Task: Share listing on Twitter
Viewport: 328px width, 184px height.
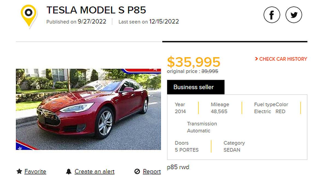Action: [294, 15]
